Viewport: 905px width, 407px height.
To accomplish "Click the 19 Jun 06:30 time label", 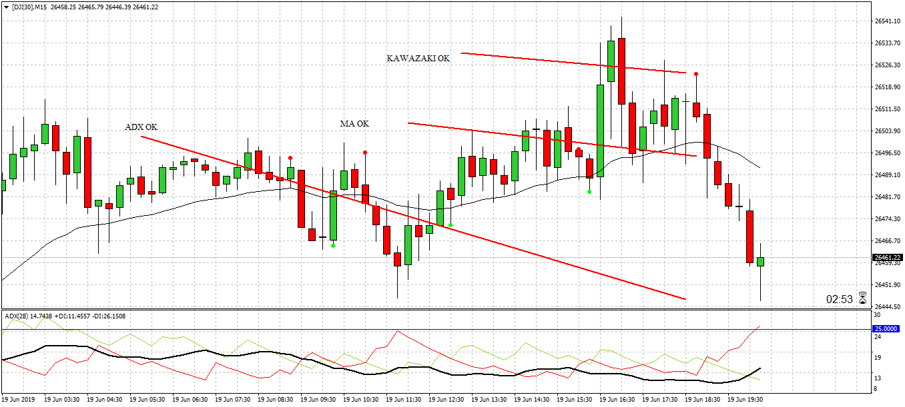I will tap(190, 400).
